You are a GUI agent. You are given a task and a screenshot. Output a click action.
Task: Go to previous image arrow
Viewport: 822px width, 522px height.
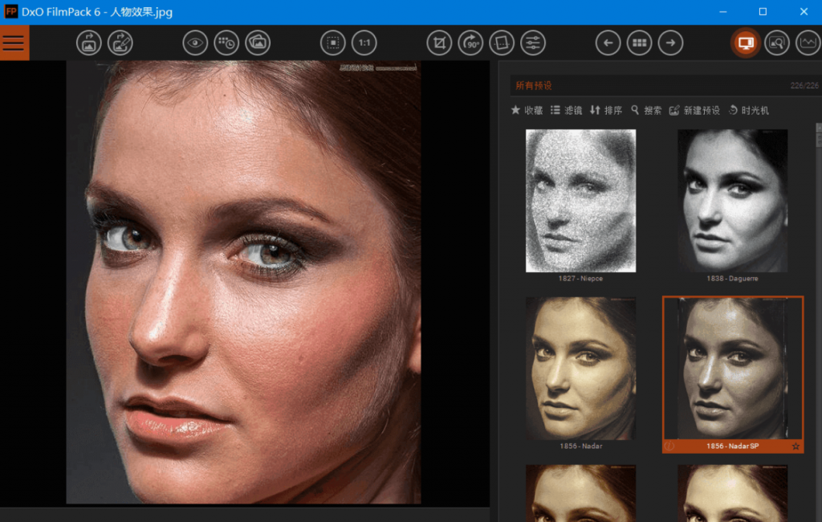coord(608,43)
